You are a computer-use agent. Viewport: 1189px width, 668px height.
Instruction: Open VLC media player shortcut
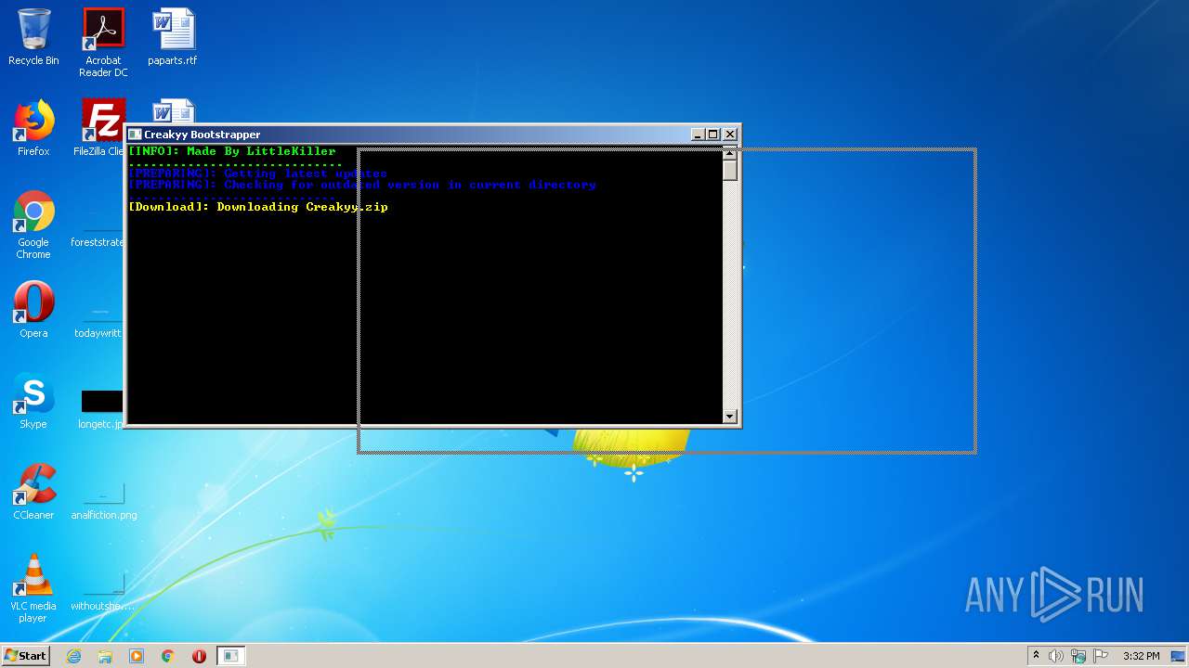[x=33, y=588]
